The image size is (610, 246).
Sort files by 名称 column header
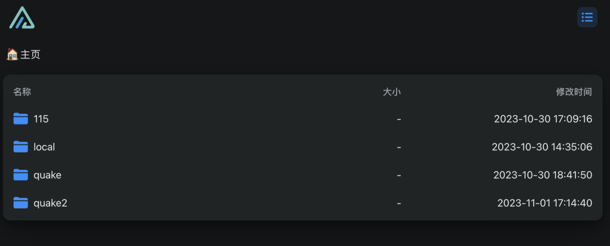[22, 92]
